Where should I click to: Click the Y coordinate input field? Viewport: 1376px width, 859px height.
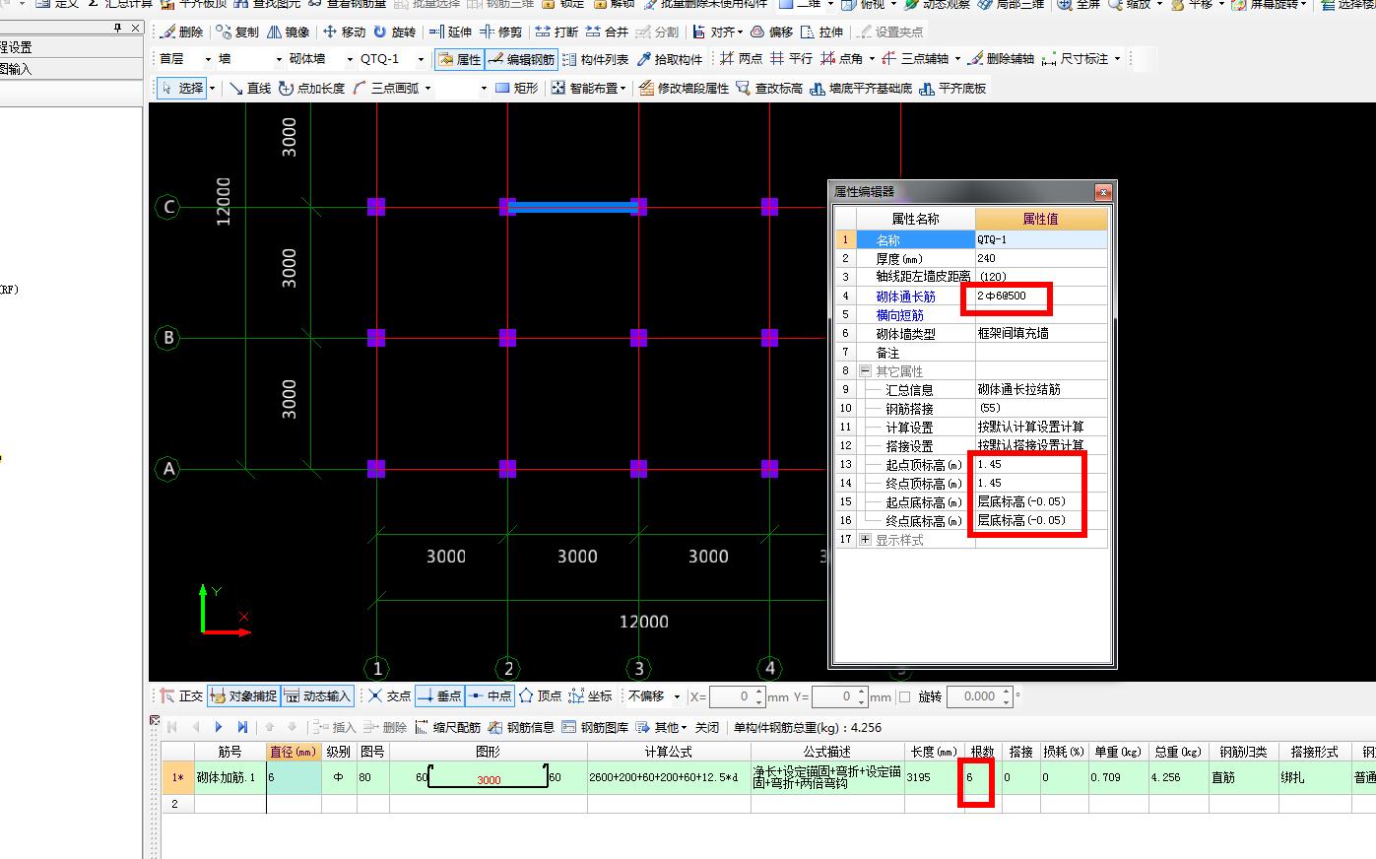click(839, 696)
